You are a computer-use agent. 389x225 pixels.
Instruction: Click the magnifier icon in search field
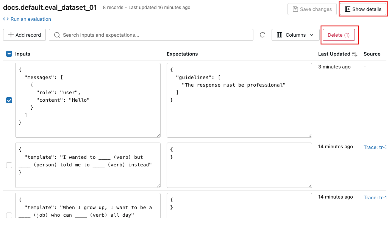point(57,35)
